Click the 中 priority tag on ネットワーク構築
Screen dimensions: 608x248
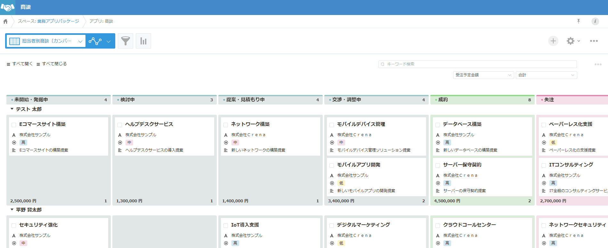click(235, 143)
